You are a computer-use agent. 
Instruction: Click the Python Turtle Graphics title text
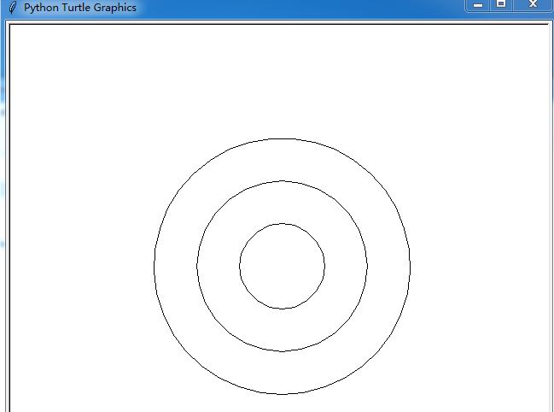coord(80,8)
